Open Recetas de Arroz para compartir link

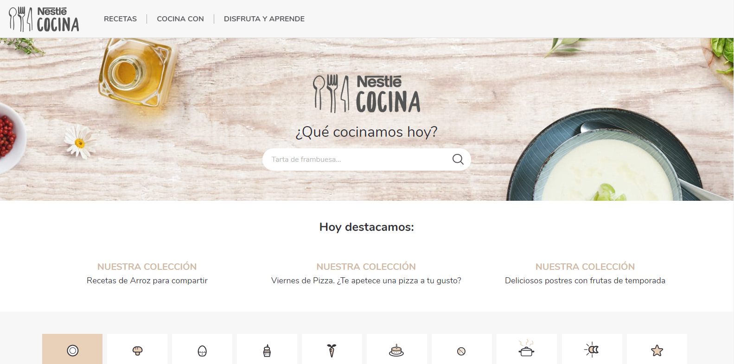coord(147,281)
